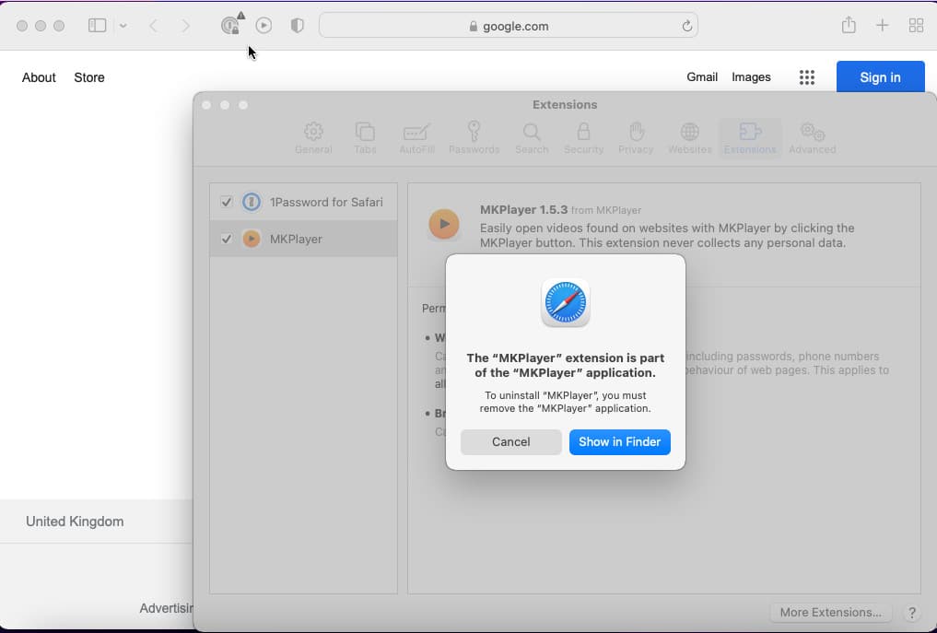Click the MKPlayer 1.5.3 title text
This screenshot has width=937, height=633.
[523, 210]
